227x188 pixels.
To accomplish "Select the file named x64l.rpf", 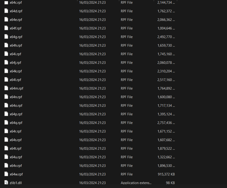I will [15, 80].
